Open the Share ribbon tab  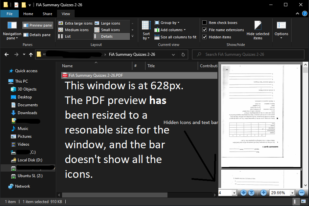click(x=47, y=14)
